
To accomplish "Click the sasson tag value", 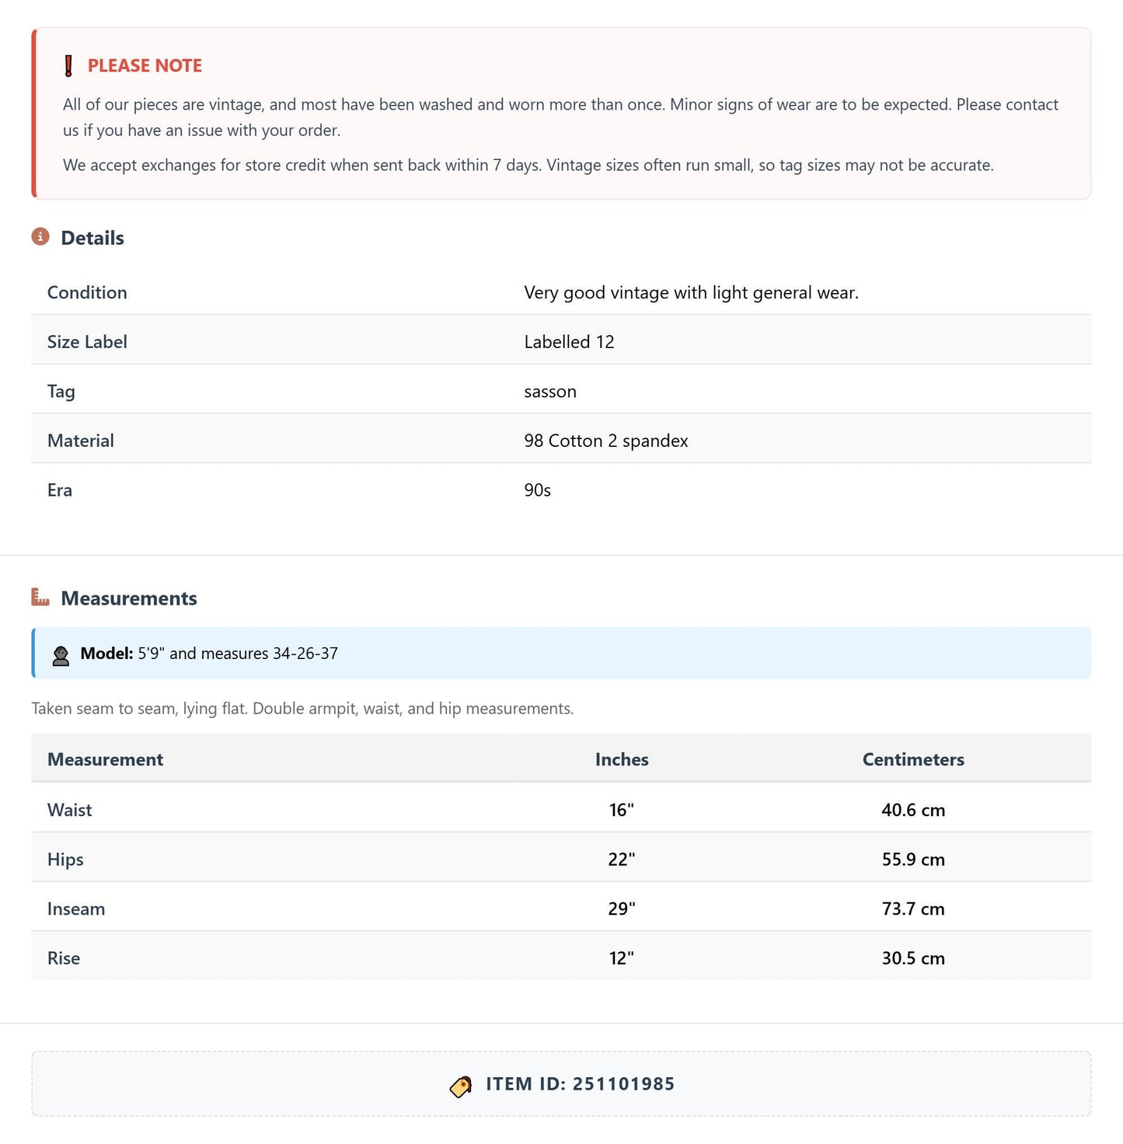I will [x=550, y=392].
